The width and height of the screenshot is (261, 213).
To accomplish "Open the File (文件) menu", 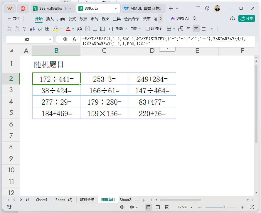I will pyautogui.click(x=14, y=18).
